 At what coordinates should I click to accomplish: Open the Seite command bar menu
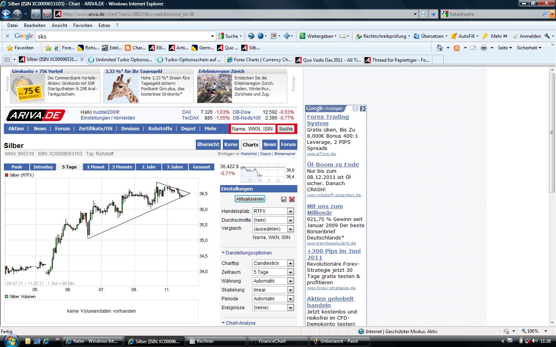tap(505, 48)
